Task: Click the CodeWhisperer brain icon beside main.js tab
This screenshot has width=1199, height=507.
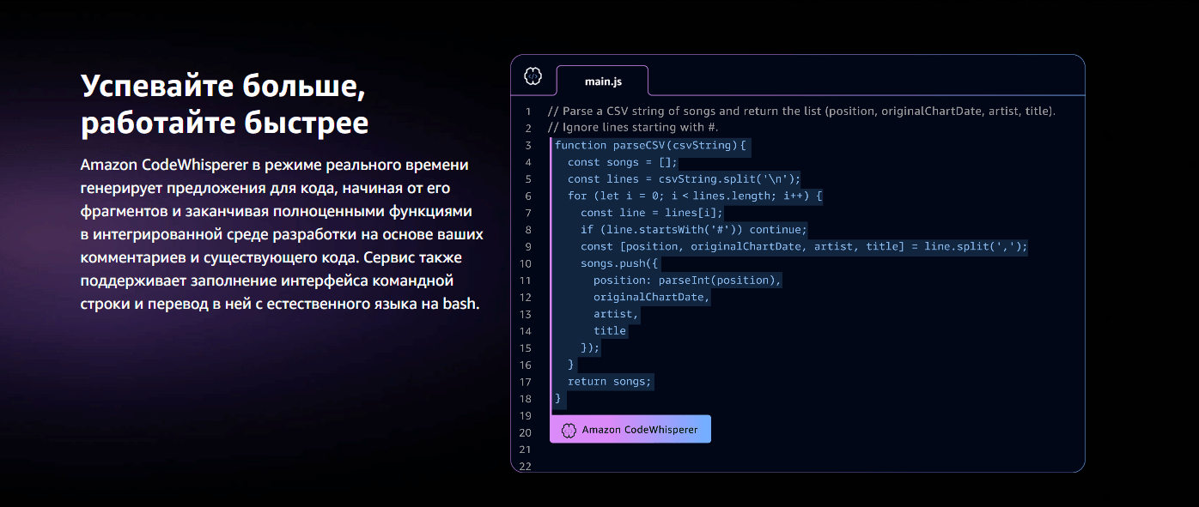Action: (x=533, y=77)
